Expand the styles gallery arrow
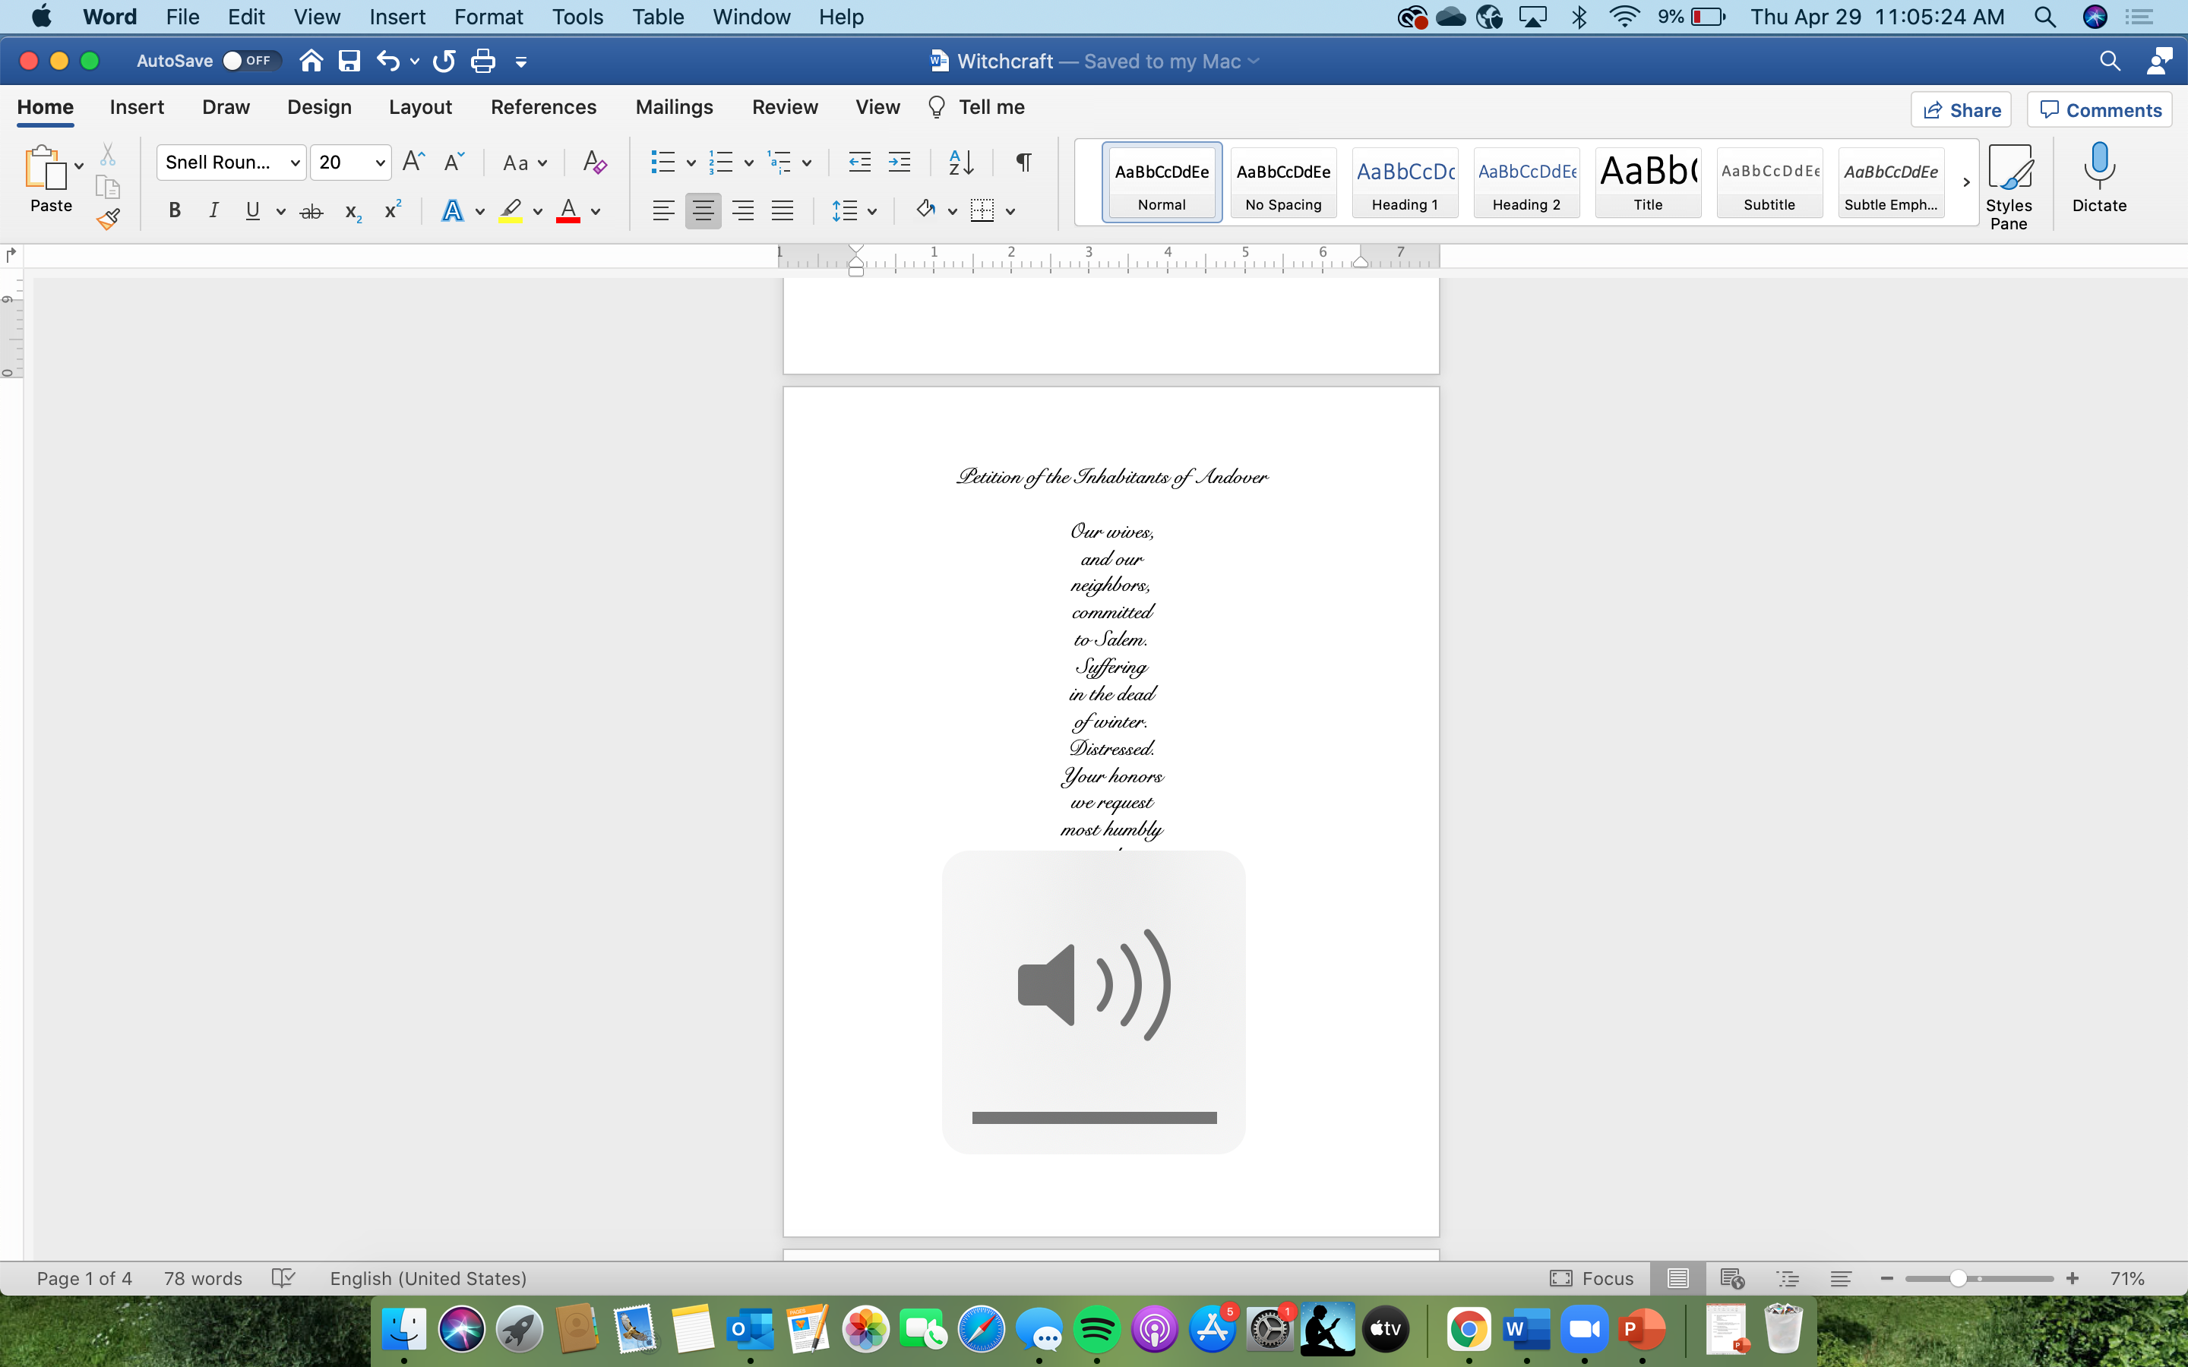Screen dimensions: 2188x1367 click(x=1965, y=182)
